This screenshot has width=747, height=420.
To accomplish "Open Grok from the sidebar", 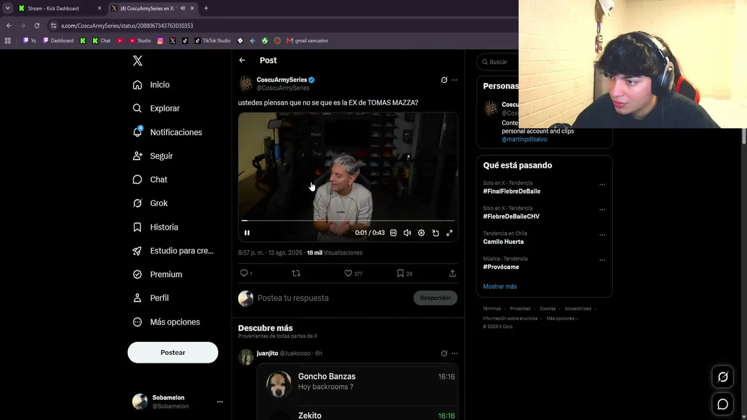I will click(x=150, y=203).
